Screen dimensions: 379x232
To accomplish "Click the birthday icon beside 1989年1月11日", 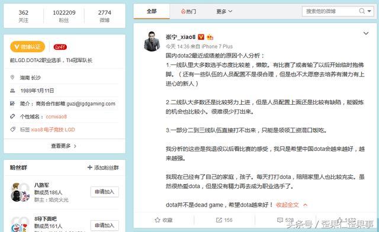I will point(12,91).
